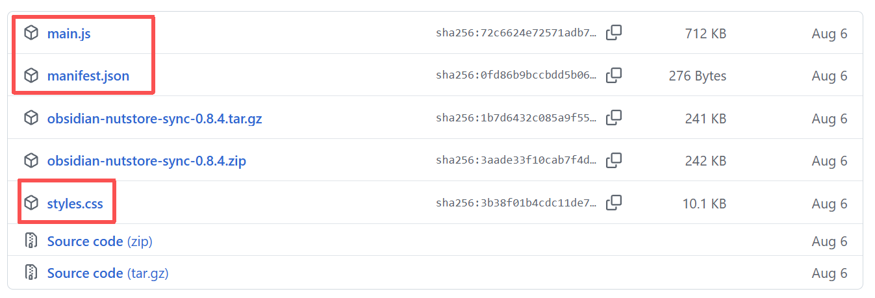Click the package icon beside obsidian-nutstore-sync-0.8.4.zip

pyautogui.click(x=31, y=160)
